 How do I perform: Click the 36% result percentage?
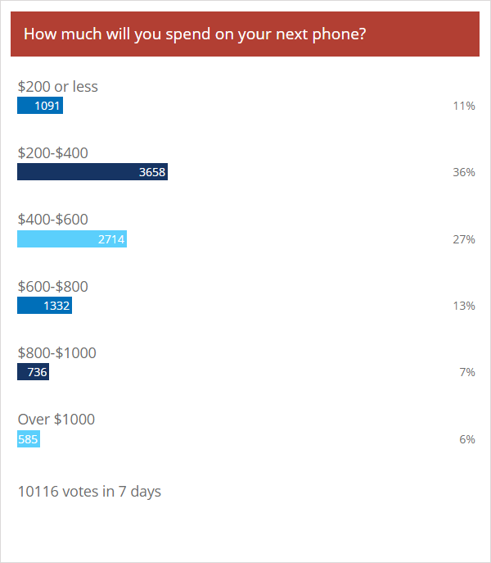[x=464, y=172]
